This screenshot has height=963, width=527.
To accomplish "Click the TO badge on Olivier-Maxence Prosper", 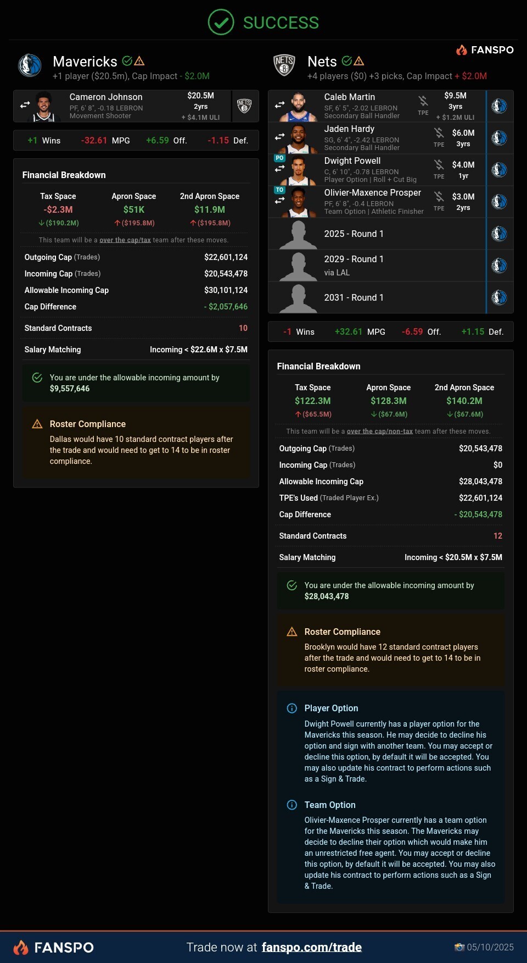I will tap(279, 190).
